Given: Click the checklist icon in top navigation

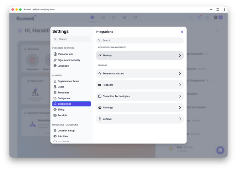Looking at the screenshot, I should 103,17.
